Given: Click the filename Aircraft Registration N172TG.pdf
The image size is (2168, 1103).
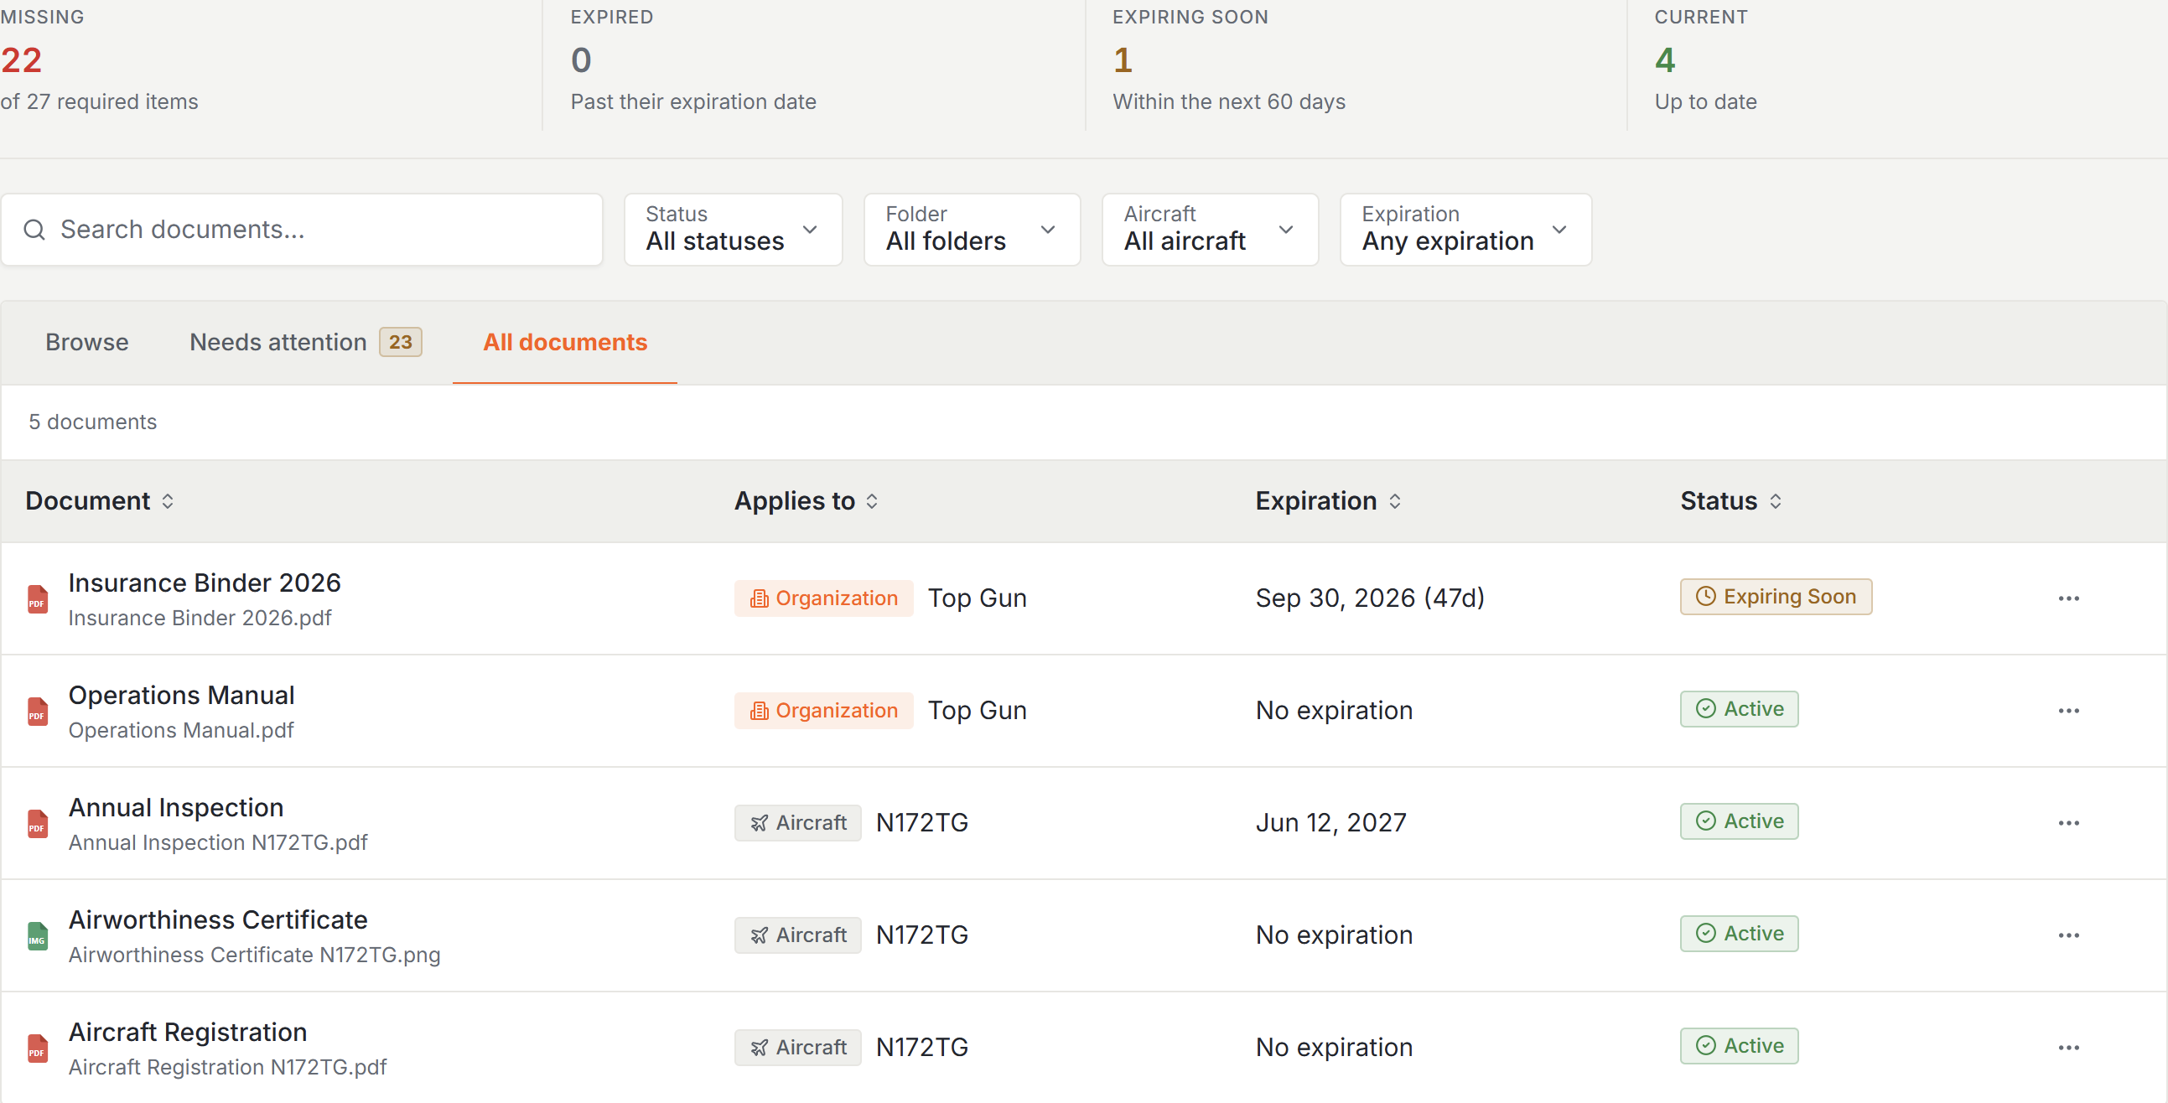Looking at the screenshot, I should (227, 1068).
